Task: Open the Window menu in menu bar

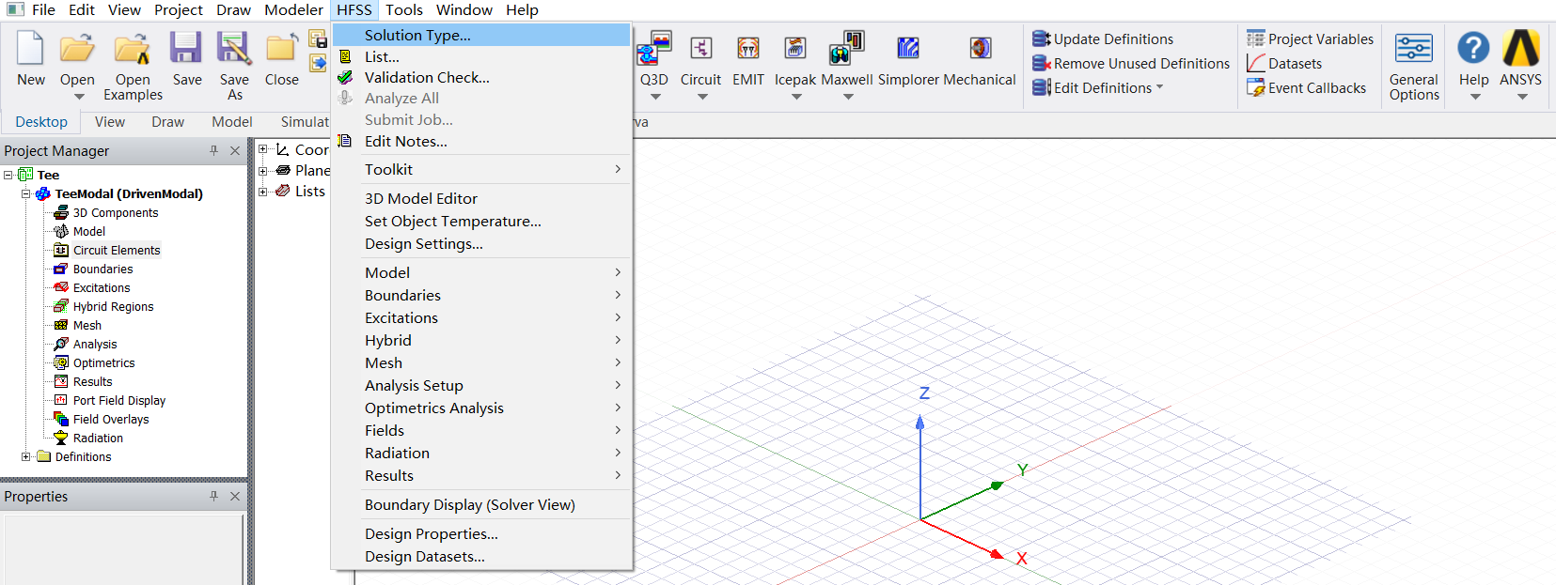Action: coord(464,9)
